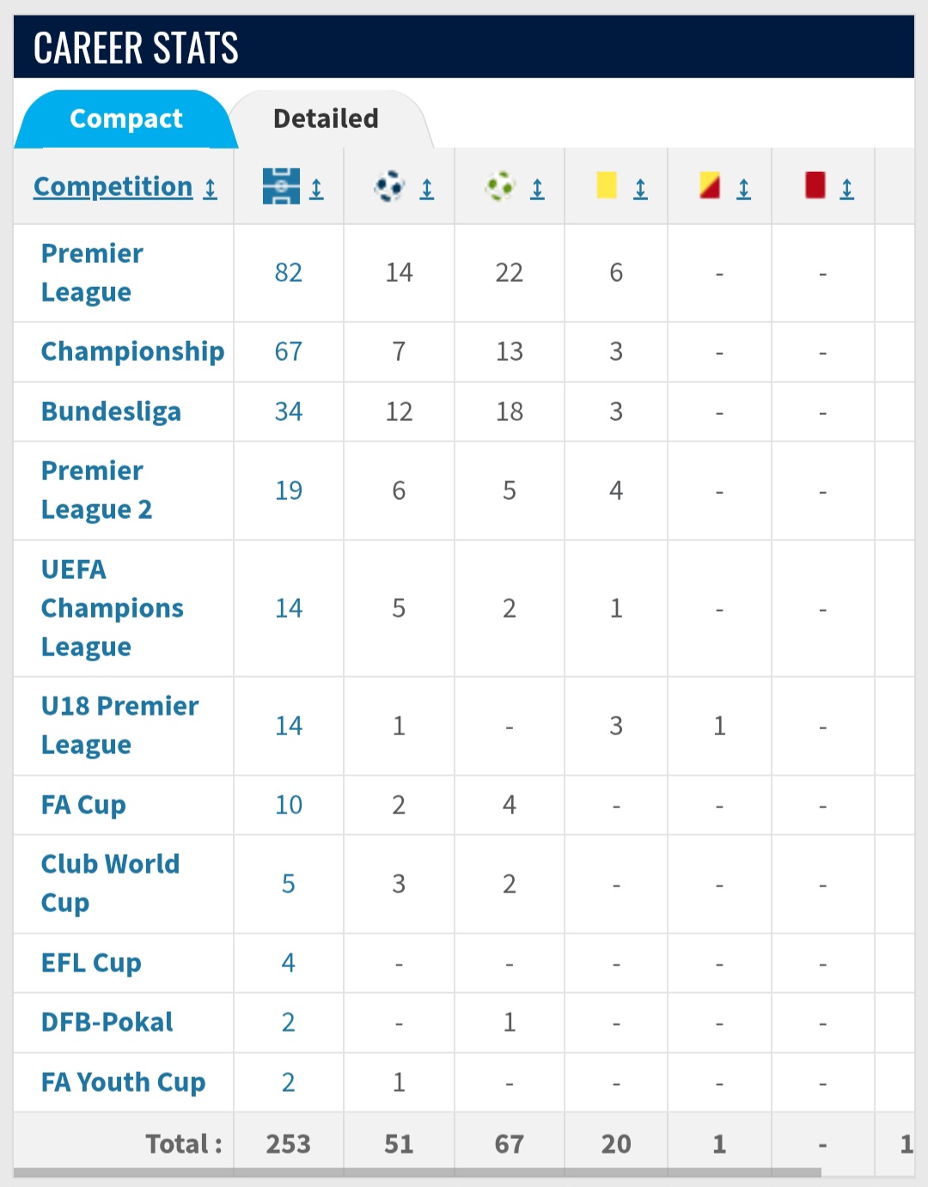Viewport: 928px width, 1187px height.
Task: Click the goals soccer ball icon
Action: coord(389,186)
